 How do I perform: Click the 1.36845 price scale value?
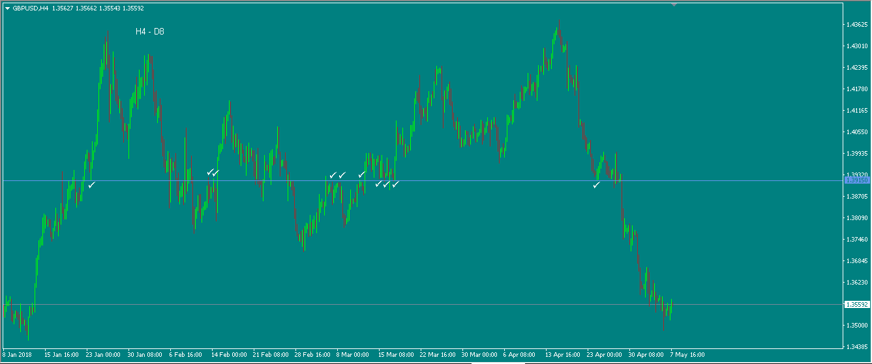pos(856,261)
